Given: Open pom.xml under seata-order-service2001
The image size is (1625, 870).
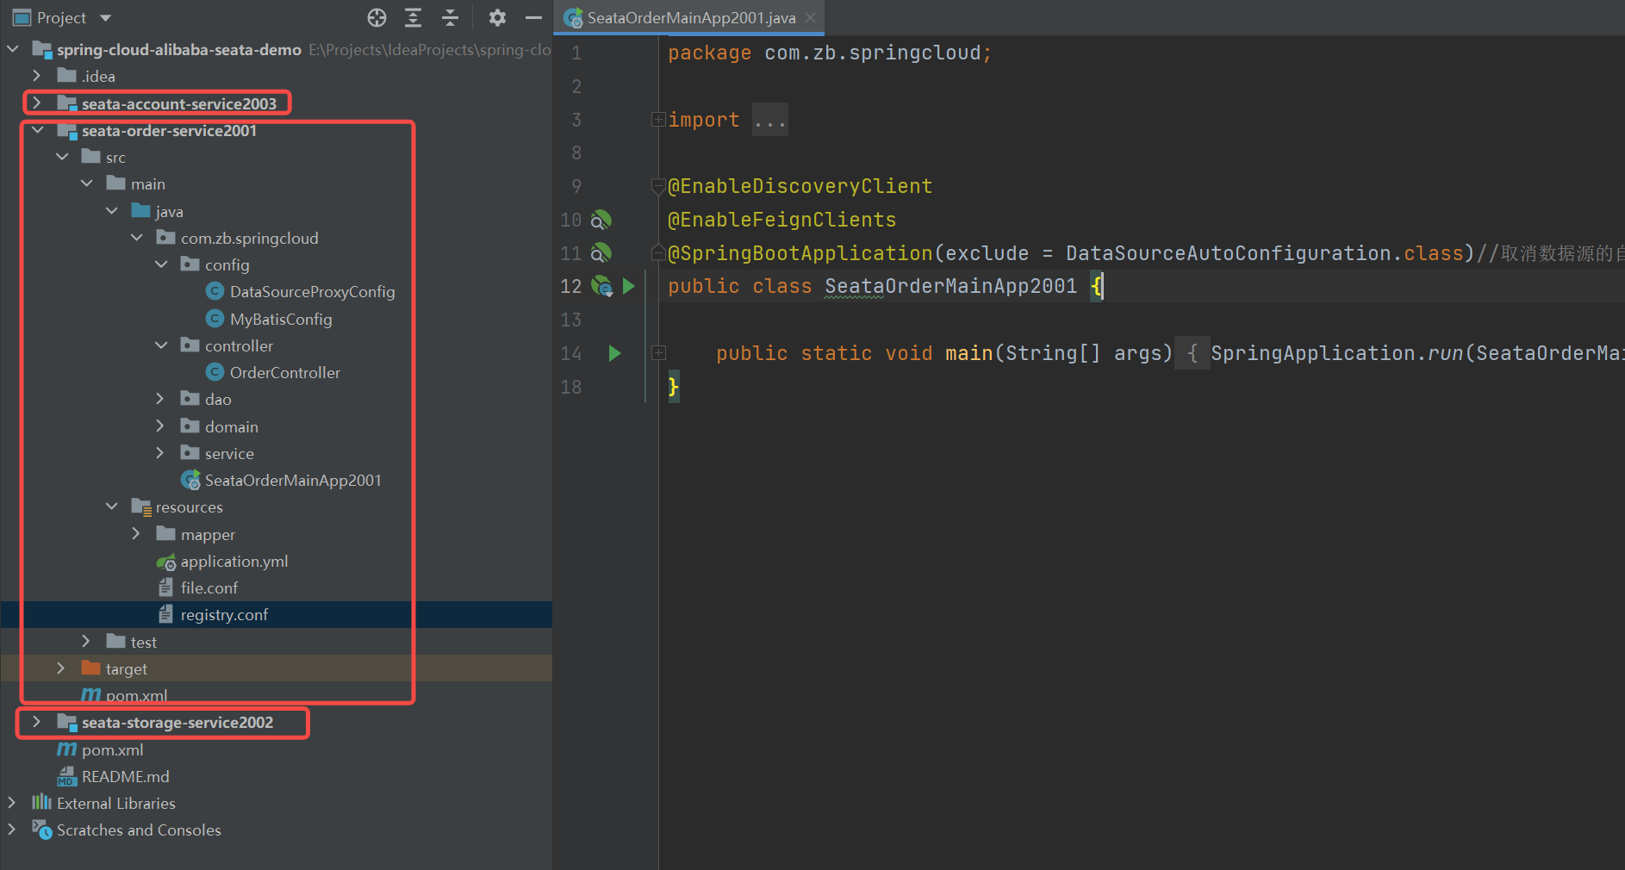Looking at the screenshot, I should point(136,695).
